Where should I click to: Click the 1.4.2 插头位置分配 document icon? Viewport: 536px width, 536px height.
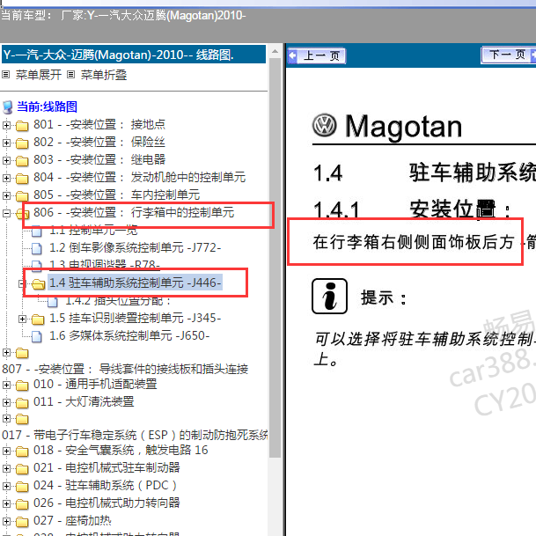pyautogui.click(x=53, y=302)
